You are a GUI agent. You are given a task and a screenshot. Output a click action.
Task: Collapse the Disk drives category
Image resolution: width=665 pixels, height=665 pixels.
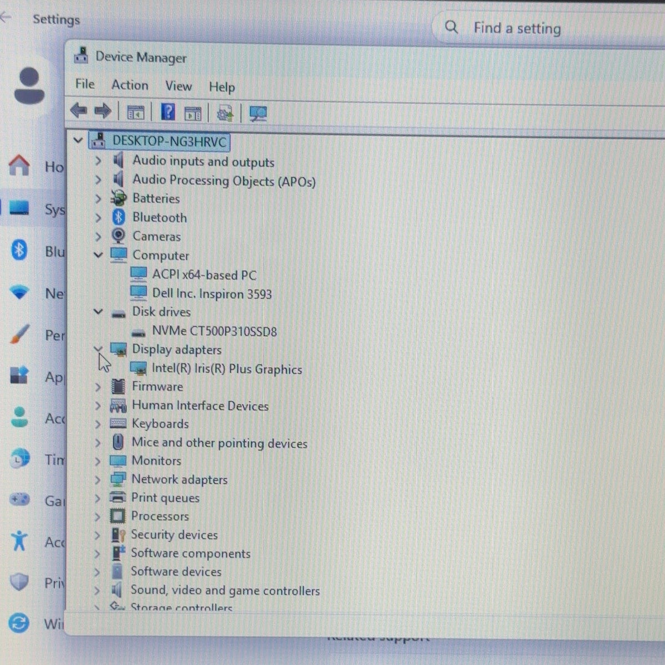(x=98, y=311)
